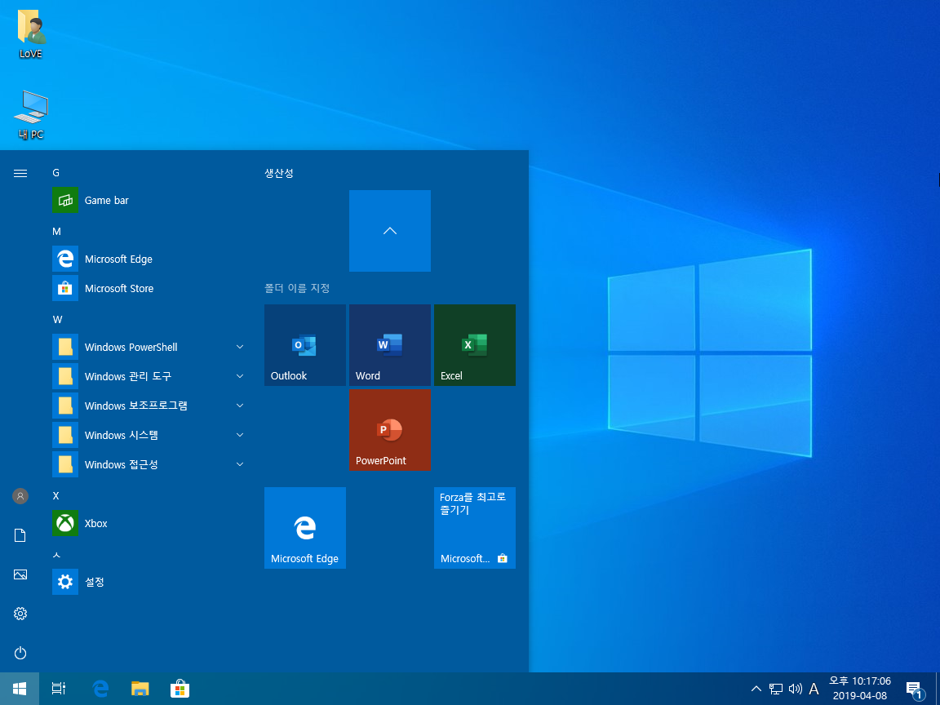940x705 pixels.
Task: Open the clock showing 오후 10:17:06
Action: click(860, 688)
